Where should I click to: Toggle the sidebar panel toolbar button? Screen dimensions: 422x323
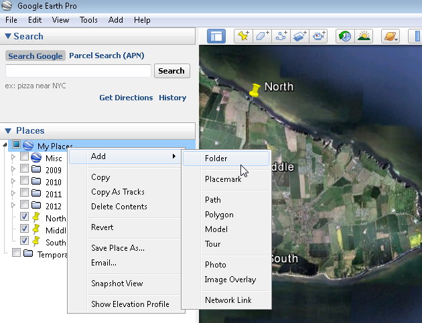coord(216,36)
